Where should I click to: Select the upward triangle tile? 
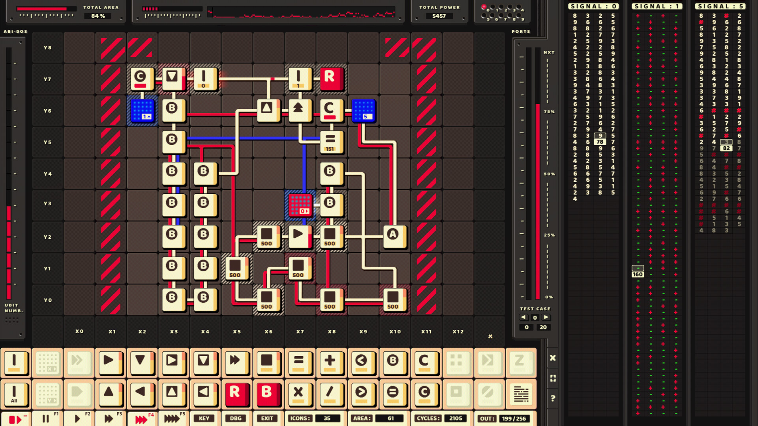tap(111, 394)
